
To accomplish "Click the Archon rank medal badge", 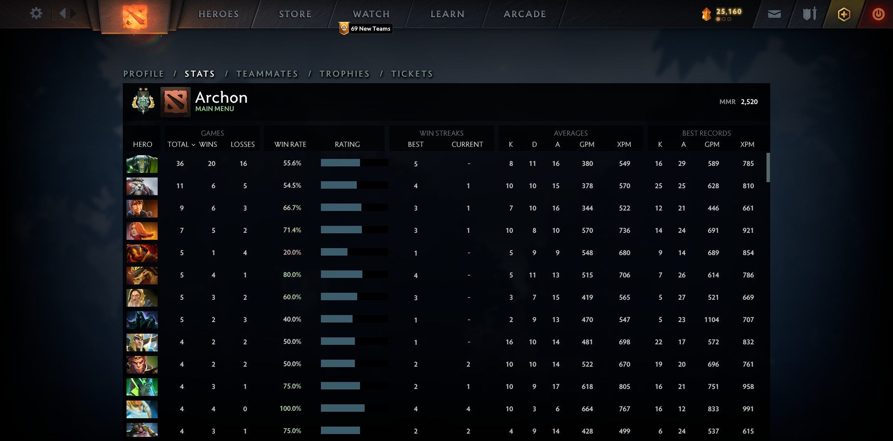I will [x=143, y=101].
